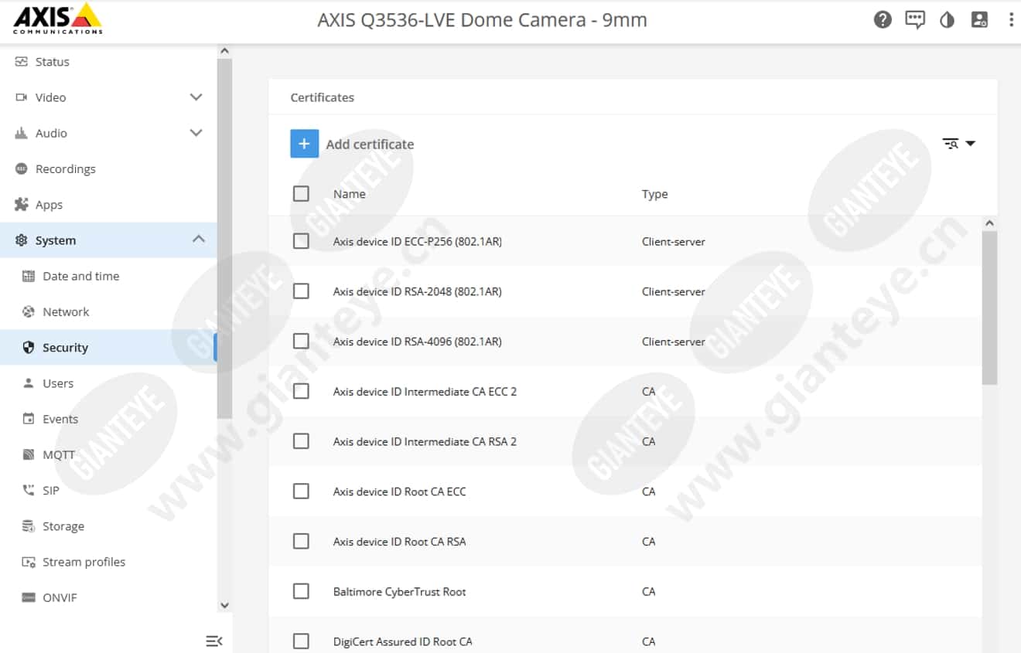Toggle the contrast theme icon

click(x=947, y=20)
